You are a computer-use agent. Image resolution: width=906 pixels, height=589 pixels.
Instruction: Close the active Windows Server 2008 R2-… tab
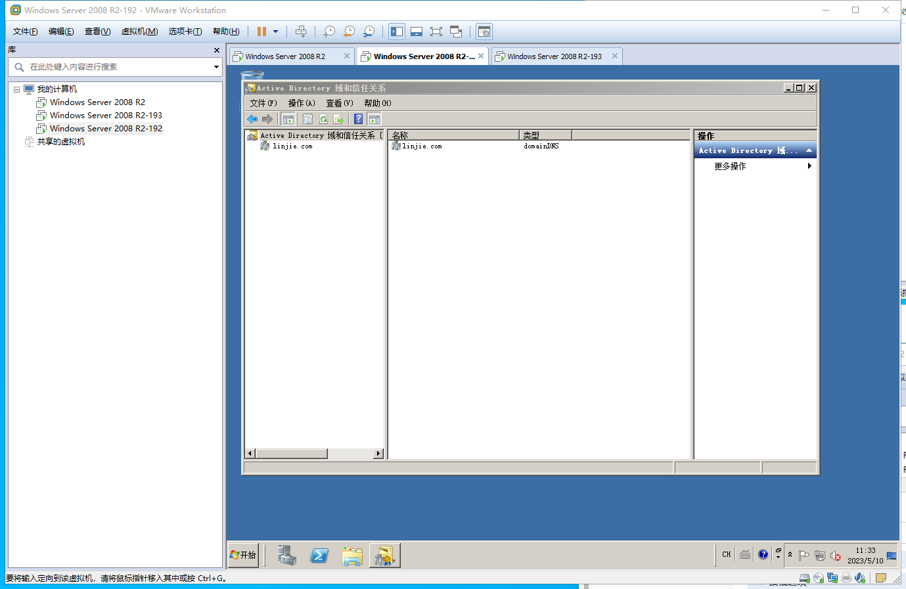(481, 56)
